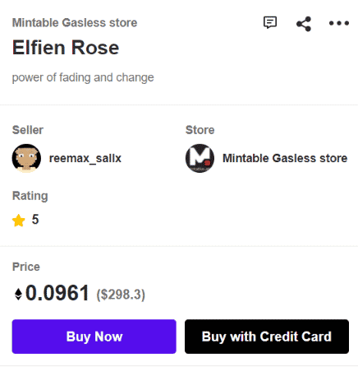The width and height of the screenshot is (358, 372).
Task: Click the Buy Now button
Action: click(94, 337)
